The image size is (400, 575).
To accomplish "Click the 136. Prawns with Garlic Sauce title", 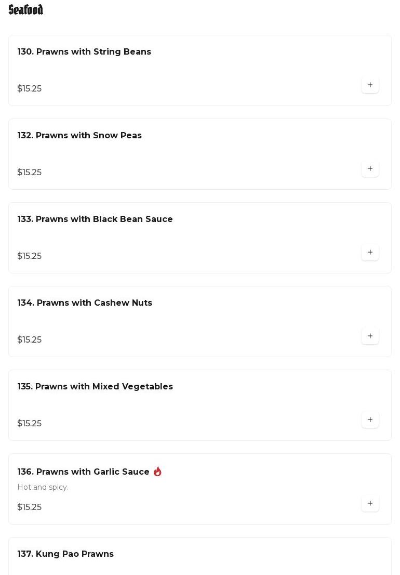I will (83, 472).
